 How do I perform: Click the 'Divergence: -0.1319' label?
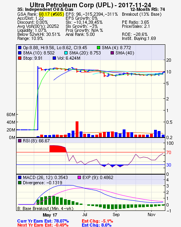(43, 183)
